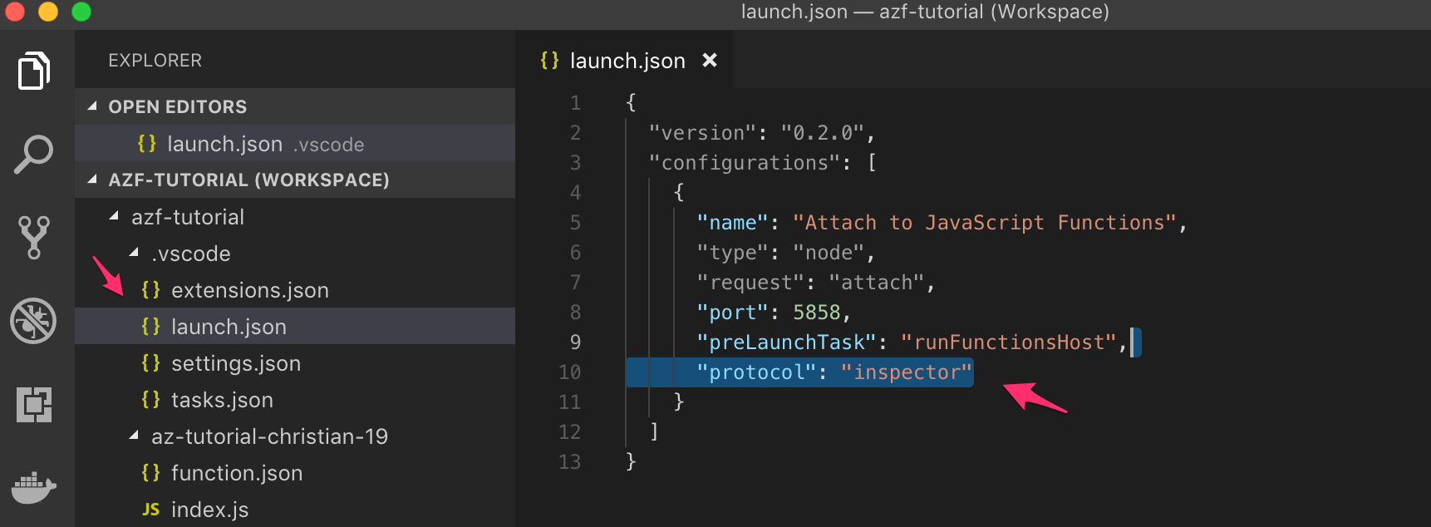This screenshot has width=1431, height=527.
Task: Open extensions.json in the file tree
Action: (x=249, y=290)
